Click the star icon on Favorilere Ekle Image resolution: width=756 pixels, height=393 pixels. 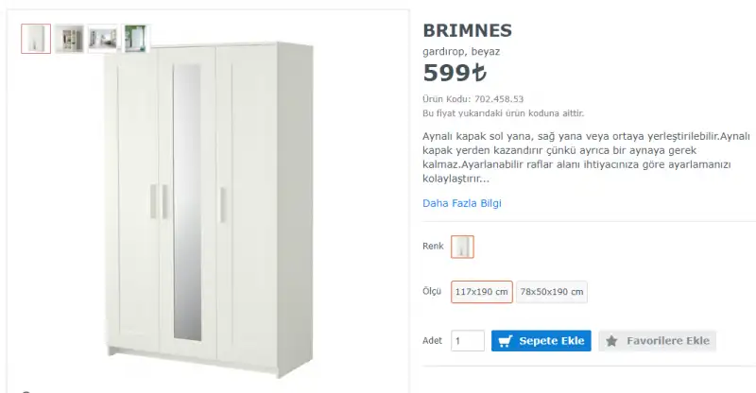(x=611, y=341)
